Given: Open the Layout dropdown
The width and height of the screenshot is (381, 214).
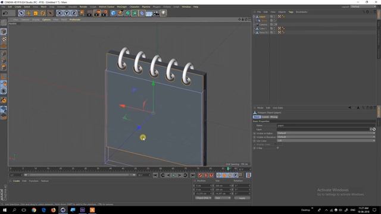Looking at the screenshot, I should (x=363, y=7).
